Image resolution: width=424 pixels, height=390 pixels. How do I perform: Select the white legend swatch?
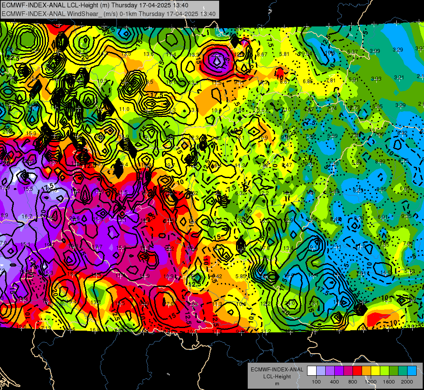click(x=312, y=371)
